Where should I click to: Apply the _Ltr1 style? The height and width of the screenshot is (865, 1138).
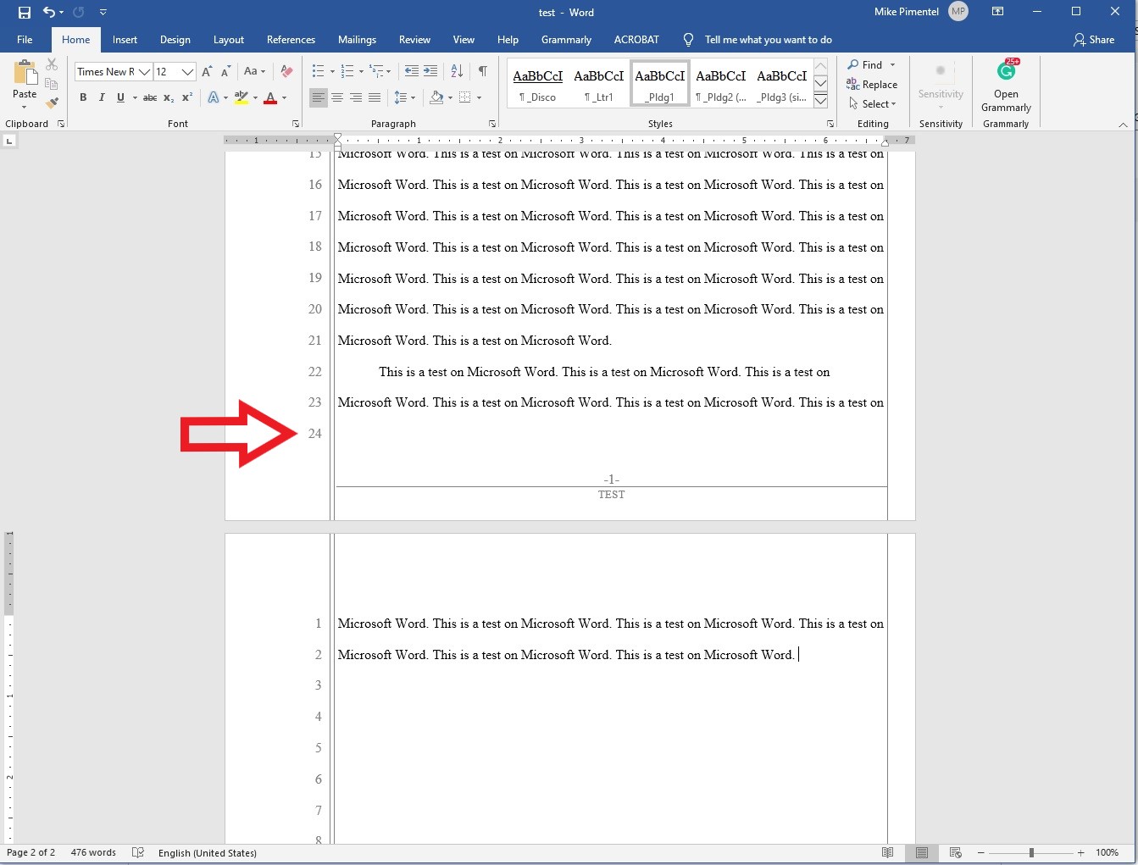pos(599,83)
